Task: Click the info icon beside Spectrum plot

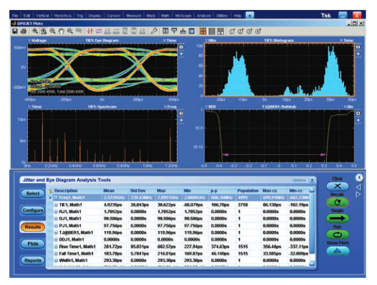Action: [x=181, y=113]
